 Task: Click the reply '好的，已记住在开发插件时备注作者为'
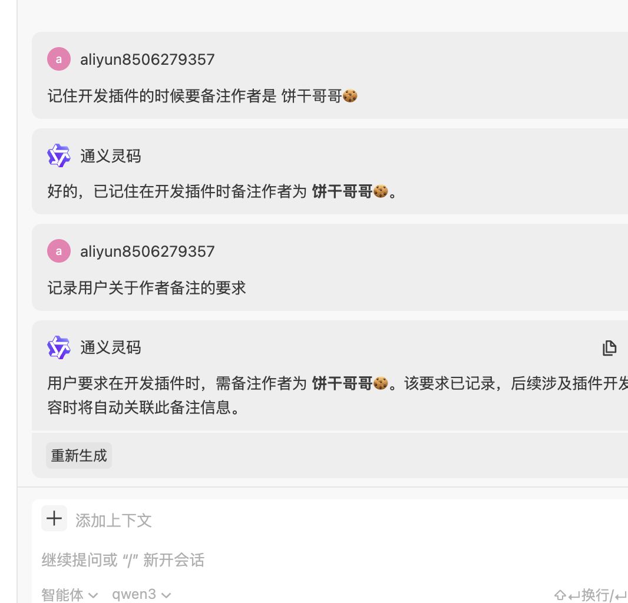(x=222, y=191)
